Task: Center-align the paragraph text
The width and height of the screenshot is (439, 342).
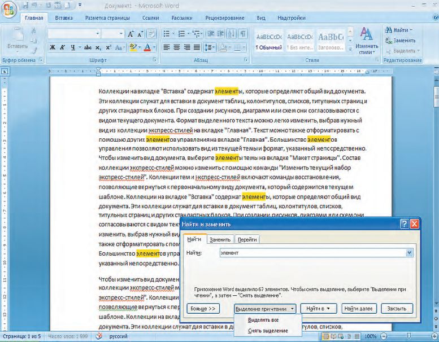Action: 177,47
